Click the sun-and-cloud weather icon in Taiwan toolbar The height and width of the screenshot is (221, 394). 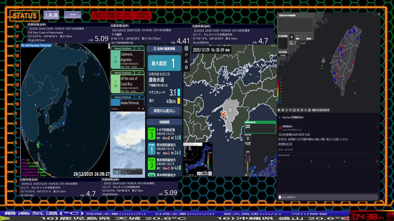pyautogui.click(x=309, y=110)
